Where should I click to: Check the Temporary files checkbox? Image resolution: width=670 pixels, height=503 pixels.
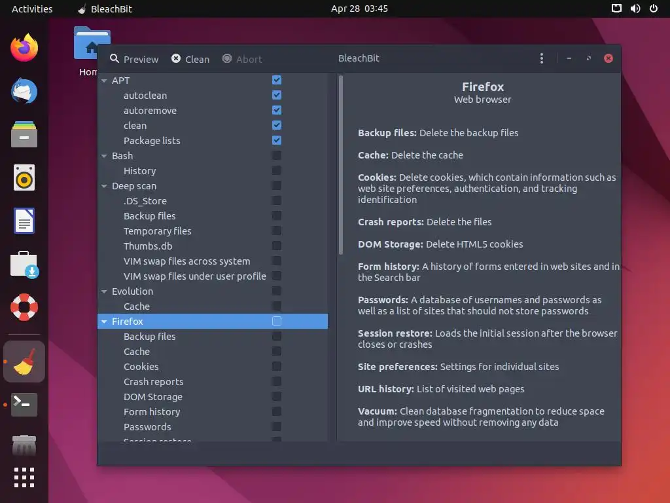(x=277, y=231)
